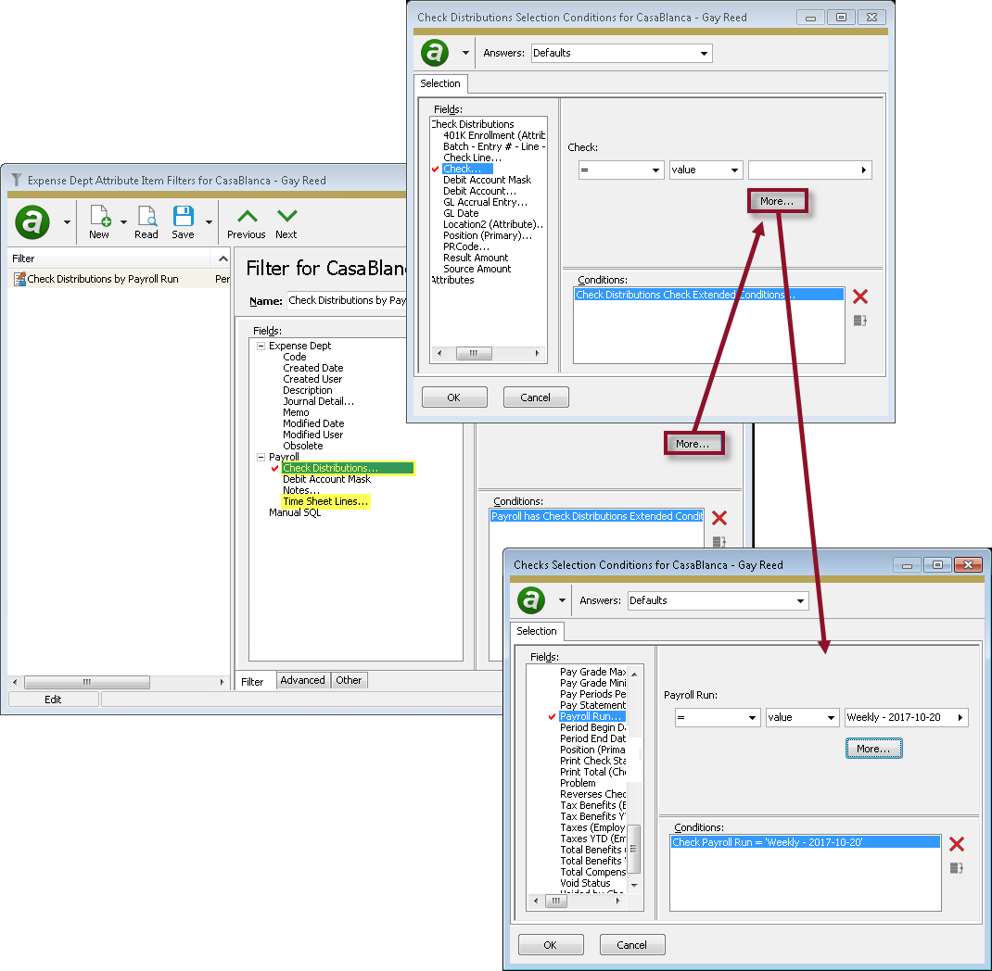This screenshot has width=992, height=971.
Task: Click the red X beside Check Distributions conditions
Action: pos(860,296)
